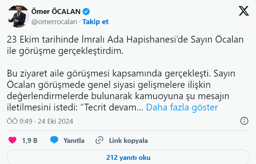256x164 pixels.
Task: Open replies with 212 yanıtı oku
Action: click(128, 157)
